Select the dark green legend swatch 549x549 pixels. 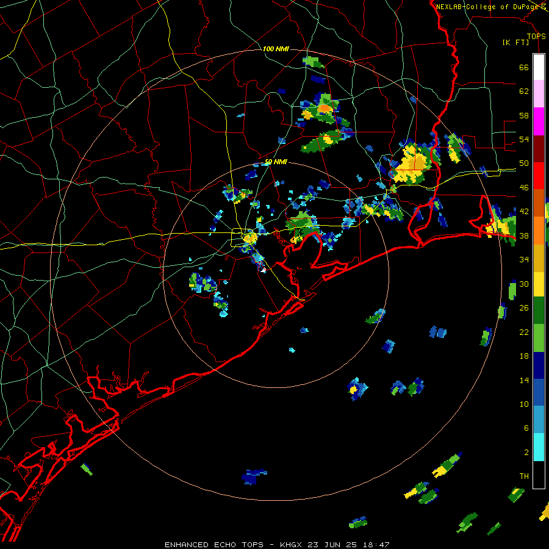(539, 310)
